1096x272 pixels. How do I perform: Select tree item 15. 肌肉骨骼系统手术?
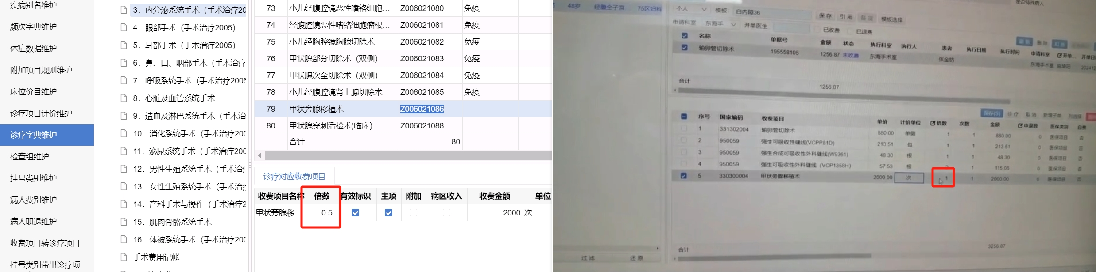172,222
